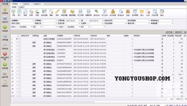Open 处理日志 clipboard sidebar icon

point(5,83)
